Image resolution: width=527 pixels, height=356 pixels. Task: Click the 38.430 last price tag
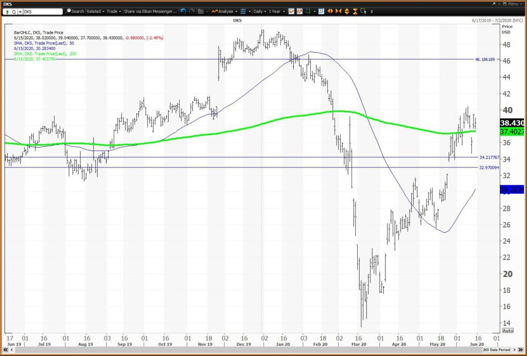click(512, 123)
